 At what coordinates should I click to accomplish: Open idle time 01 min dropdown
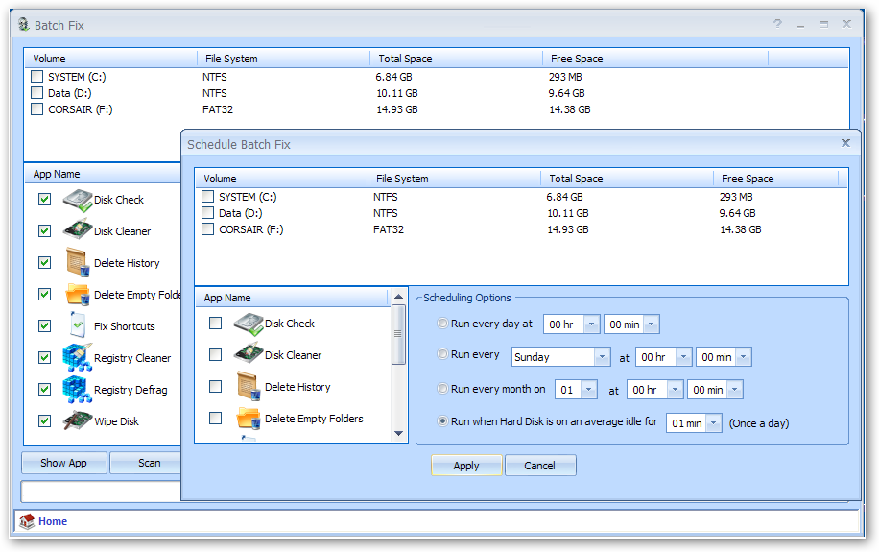(x=714, y=423)
